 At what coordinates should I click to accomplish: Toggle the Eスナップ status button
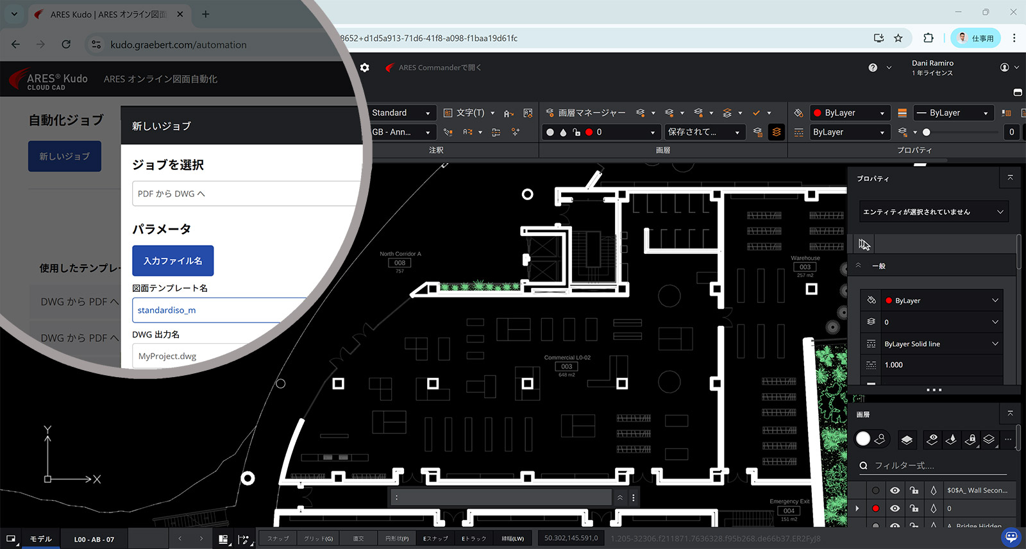tap(435, 539)
